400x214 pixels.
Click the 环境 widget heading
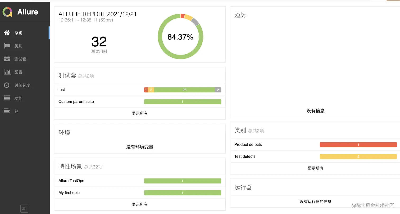click(64, 132)
